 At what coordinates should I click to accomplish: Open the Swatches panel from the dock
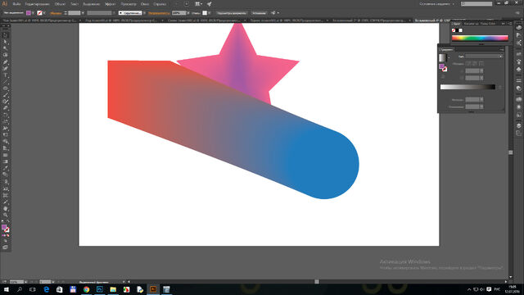518,54
